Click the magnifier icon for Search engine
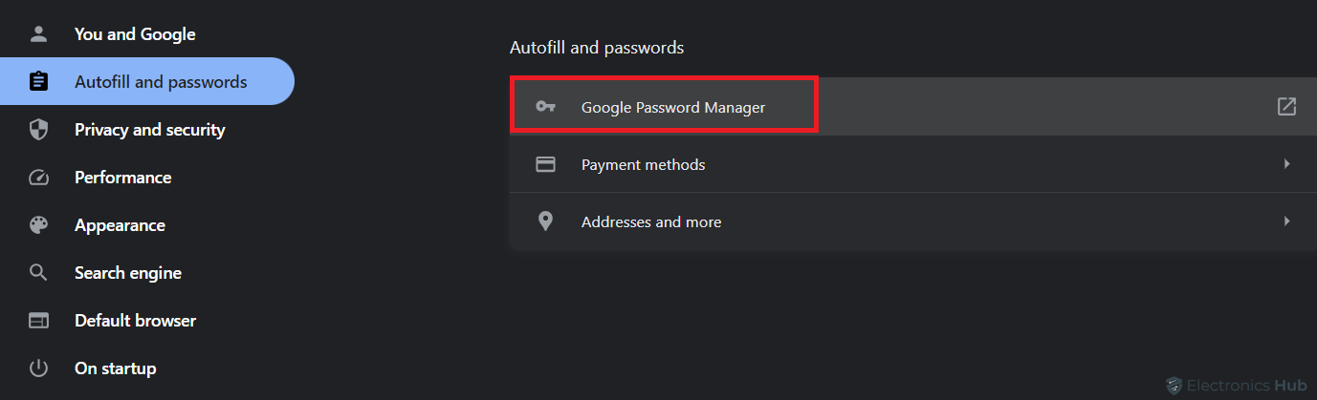The image size is (1317, 400). [x=38, y=273]
